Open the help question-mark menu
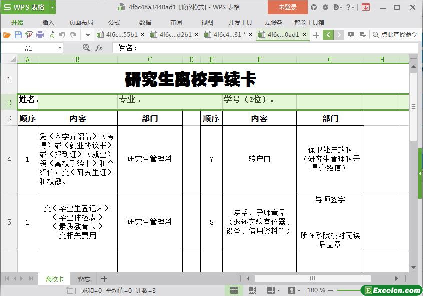This screenshot has height=296, width=423. 350,7
